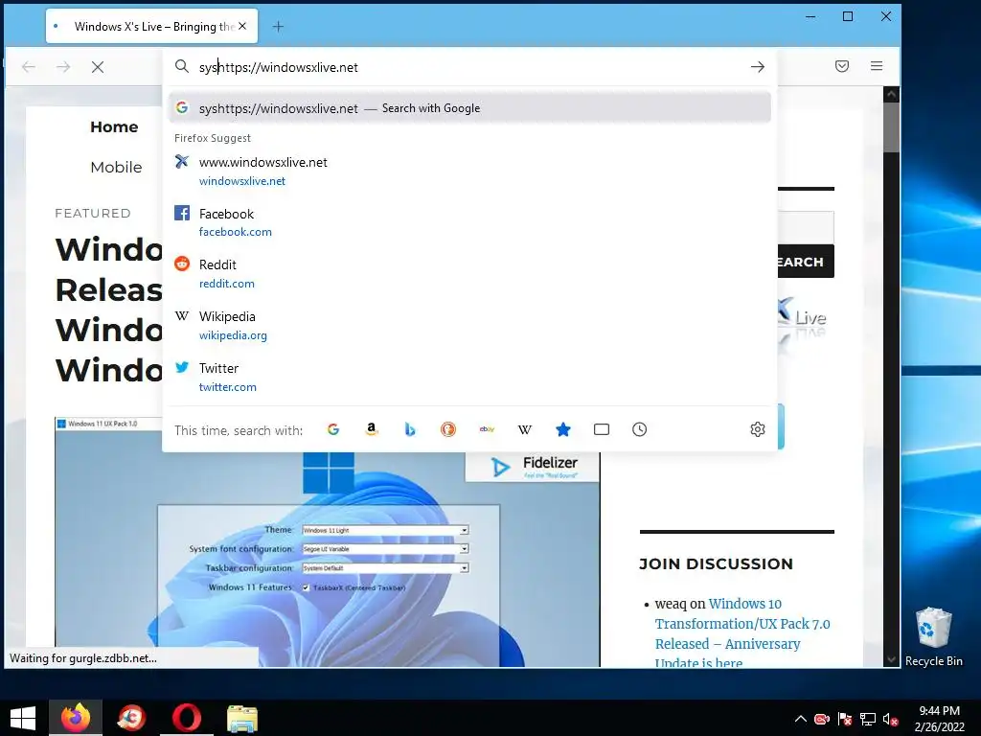981x736 pixels.
Task: Open the Mobile nav link on page
Action: 116,167
